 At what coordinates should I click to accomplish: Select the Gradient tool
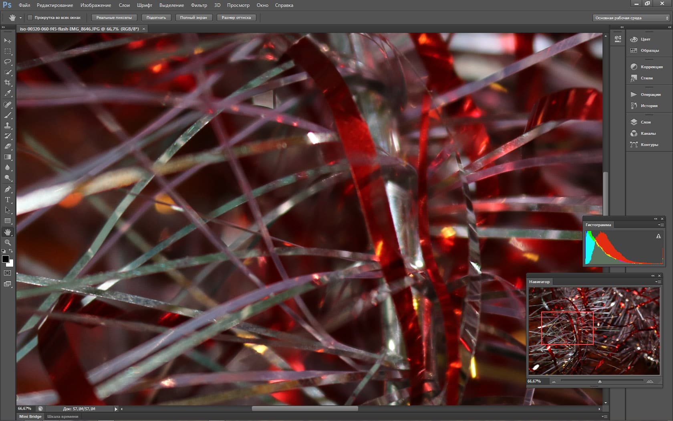8,157
